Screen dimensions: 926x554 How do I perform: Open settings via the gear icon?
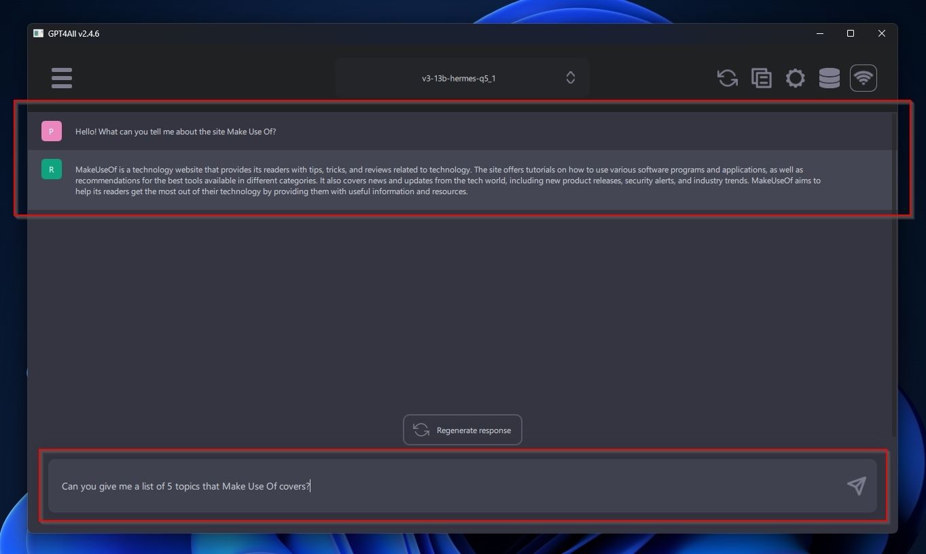coord(795,77)
